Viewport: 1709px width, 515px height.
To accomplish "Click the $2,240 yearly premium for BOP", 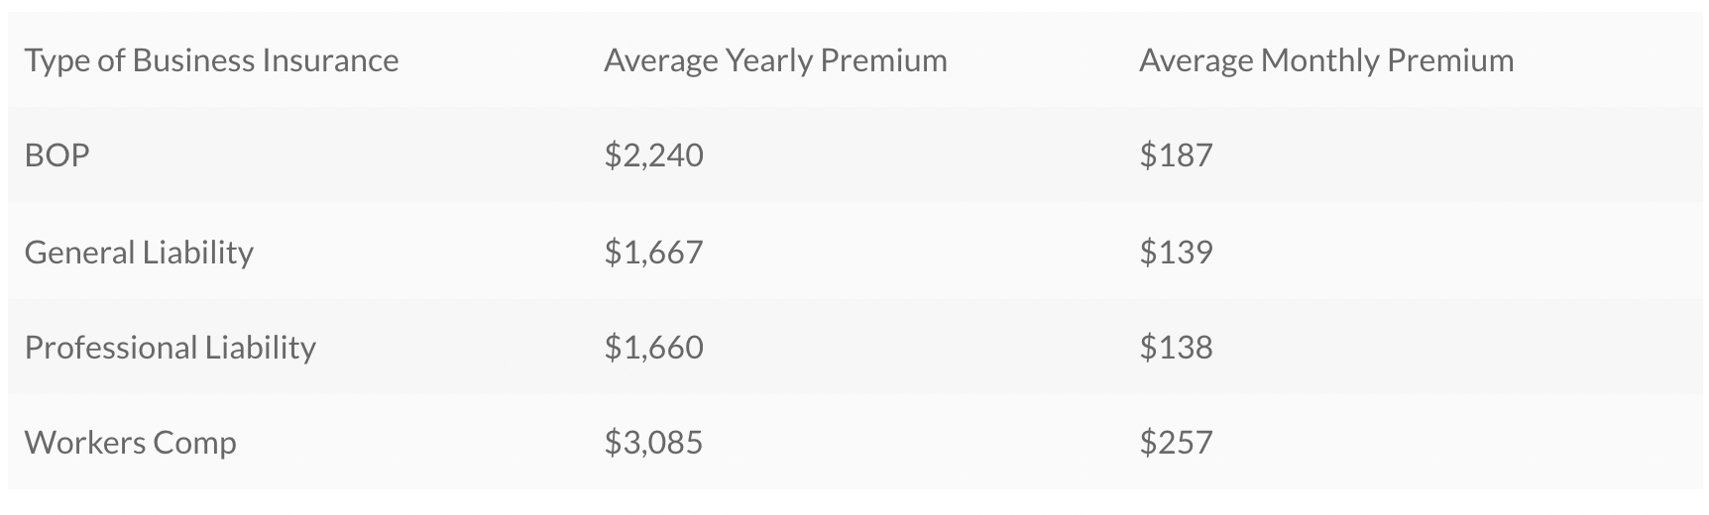I will point(653,155).
